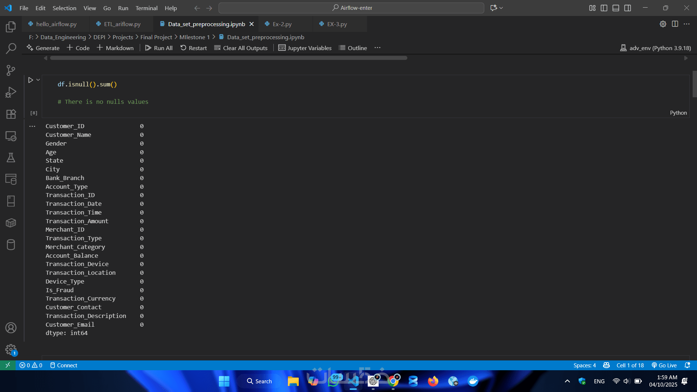The height and width of the screenshot is (392, 697).
Task: Open the Search view in activity bar
Action: pyautogui.click(x=11, y=48)
